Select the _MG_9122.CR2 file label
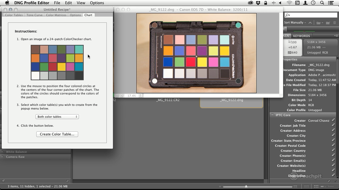Viewport: 339px width, 190px height. pyautogui.click(x=168, y=100)
